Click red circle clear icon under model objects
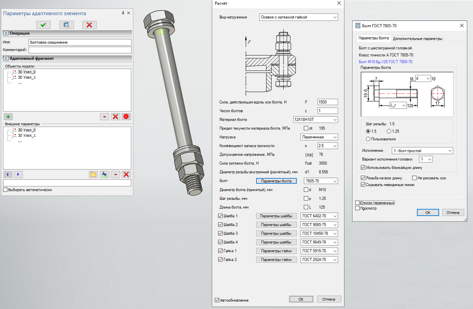Screen dimensions: 473x309 pos(126,117)
